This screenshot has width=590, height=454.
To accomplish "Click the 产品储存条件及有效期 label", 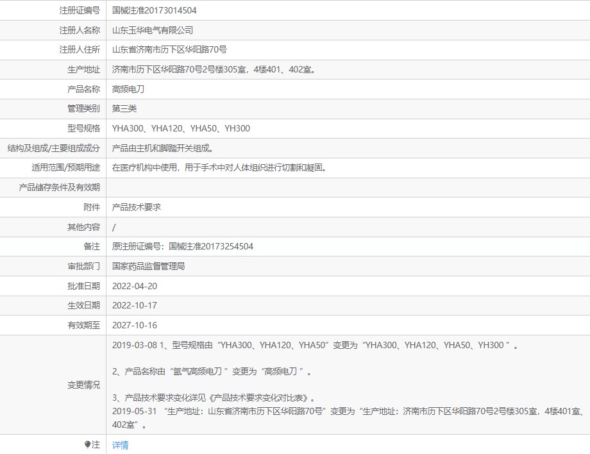I will pos(60,187).
